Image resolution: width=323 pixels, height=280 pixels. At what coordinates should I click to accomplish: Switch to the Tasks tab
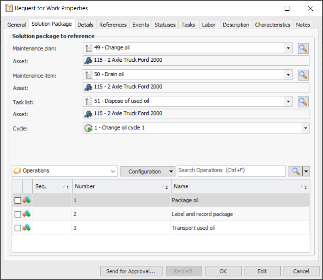click(188, 25)
